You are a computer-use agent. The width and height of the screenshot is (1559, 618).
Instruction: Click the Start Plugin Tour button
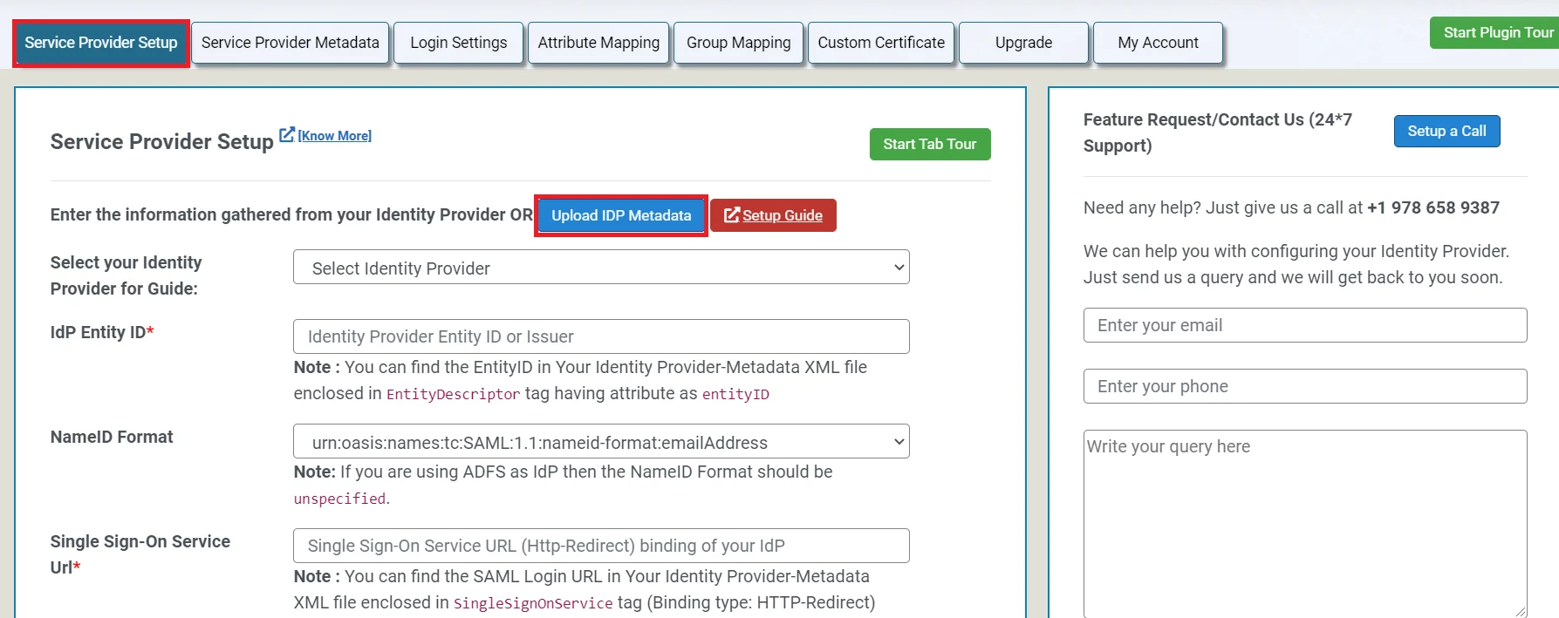coord(1497,33)
